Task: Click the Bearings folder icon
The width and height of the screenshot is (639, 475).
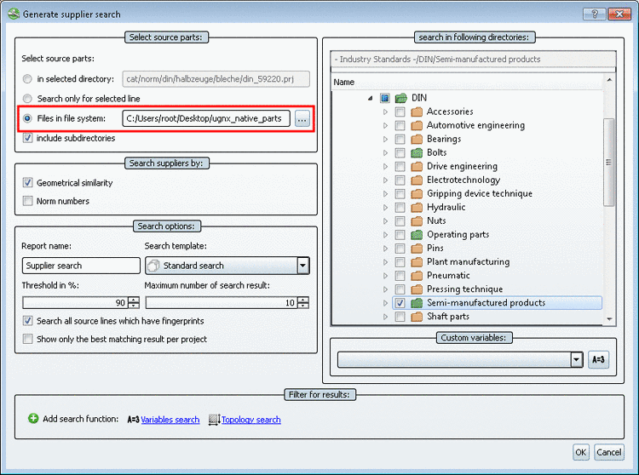Action: 417,140
